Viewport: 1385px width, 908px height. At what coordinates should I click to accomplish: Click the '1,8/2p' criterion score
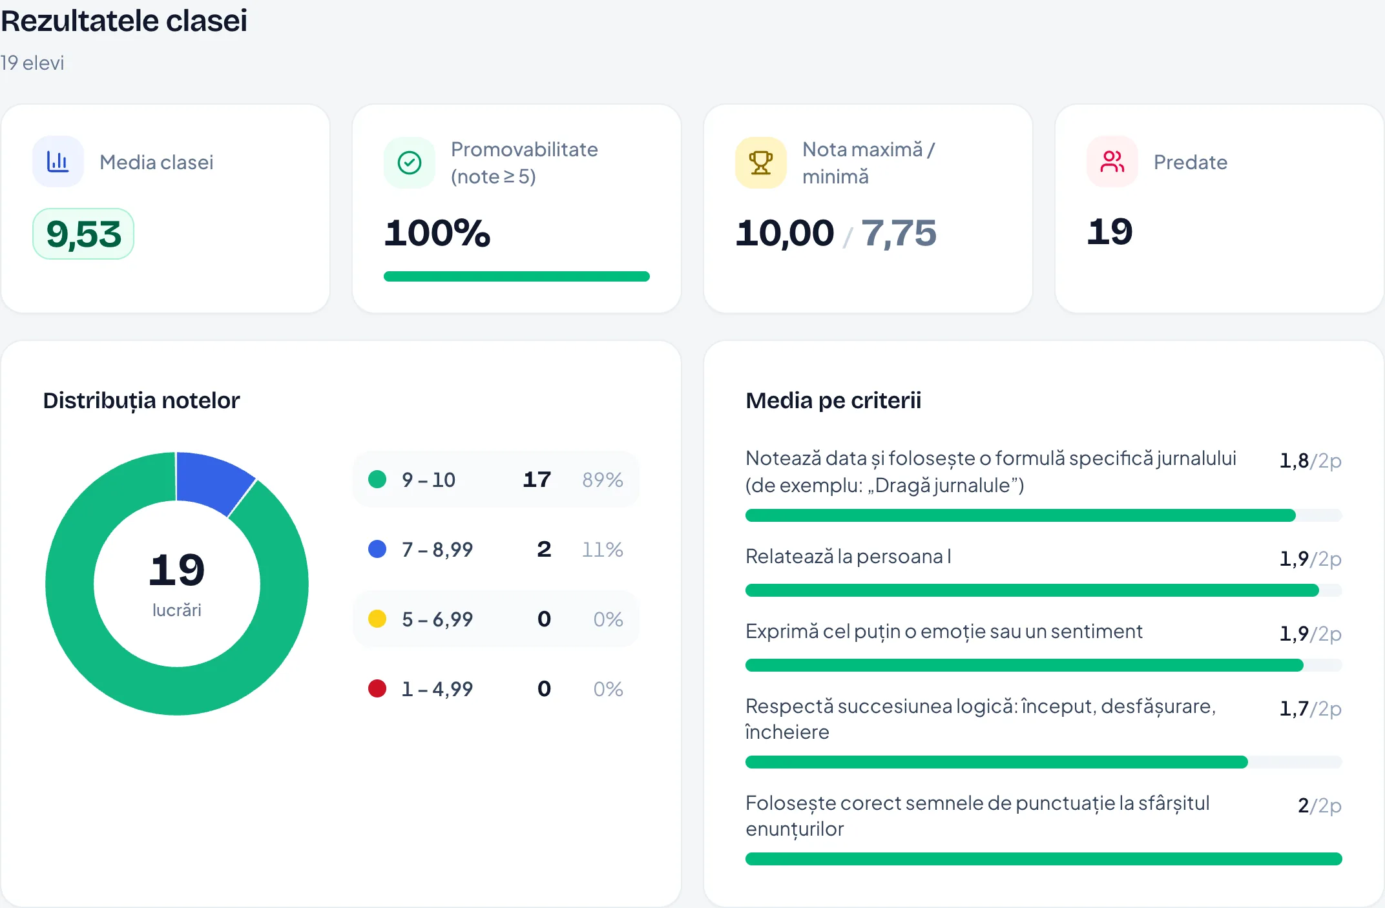click(1311, 460)
